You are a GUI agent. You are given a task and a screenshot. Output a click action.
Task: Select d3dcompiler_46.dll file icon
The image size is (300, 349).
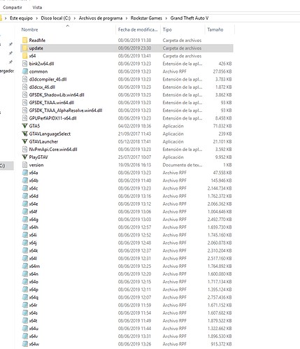pyautogui.click(x=25, y=79)
